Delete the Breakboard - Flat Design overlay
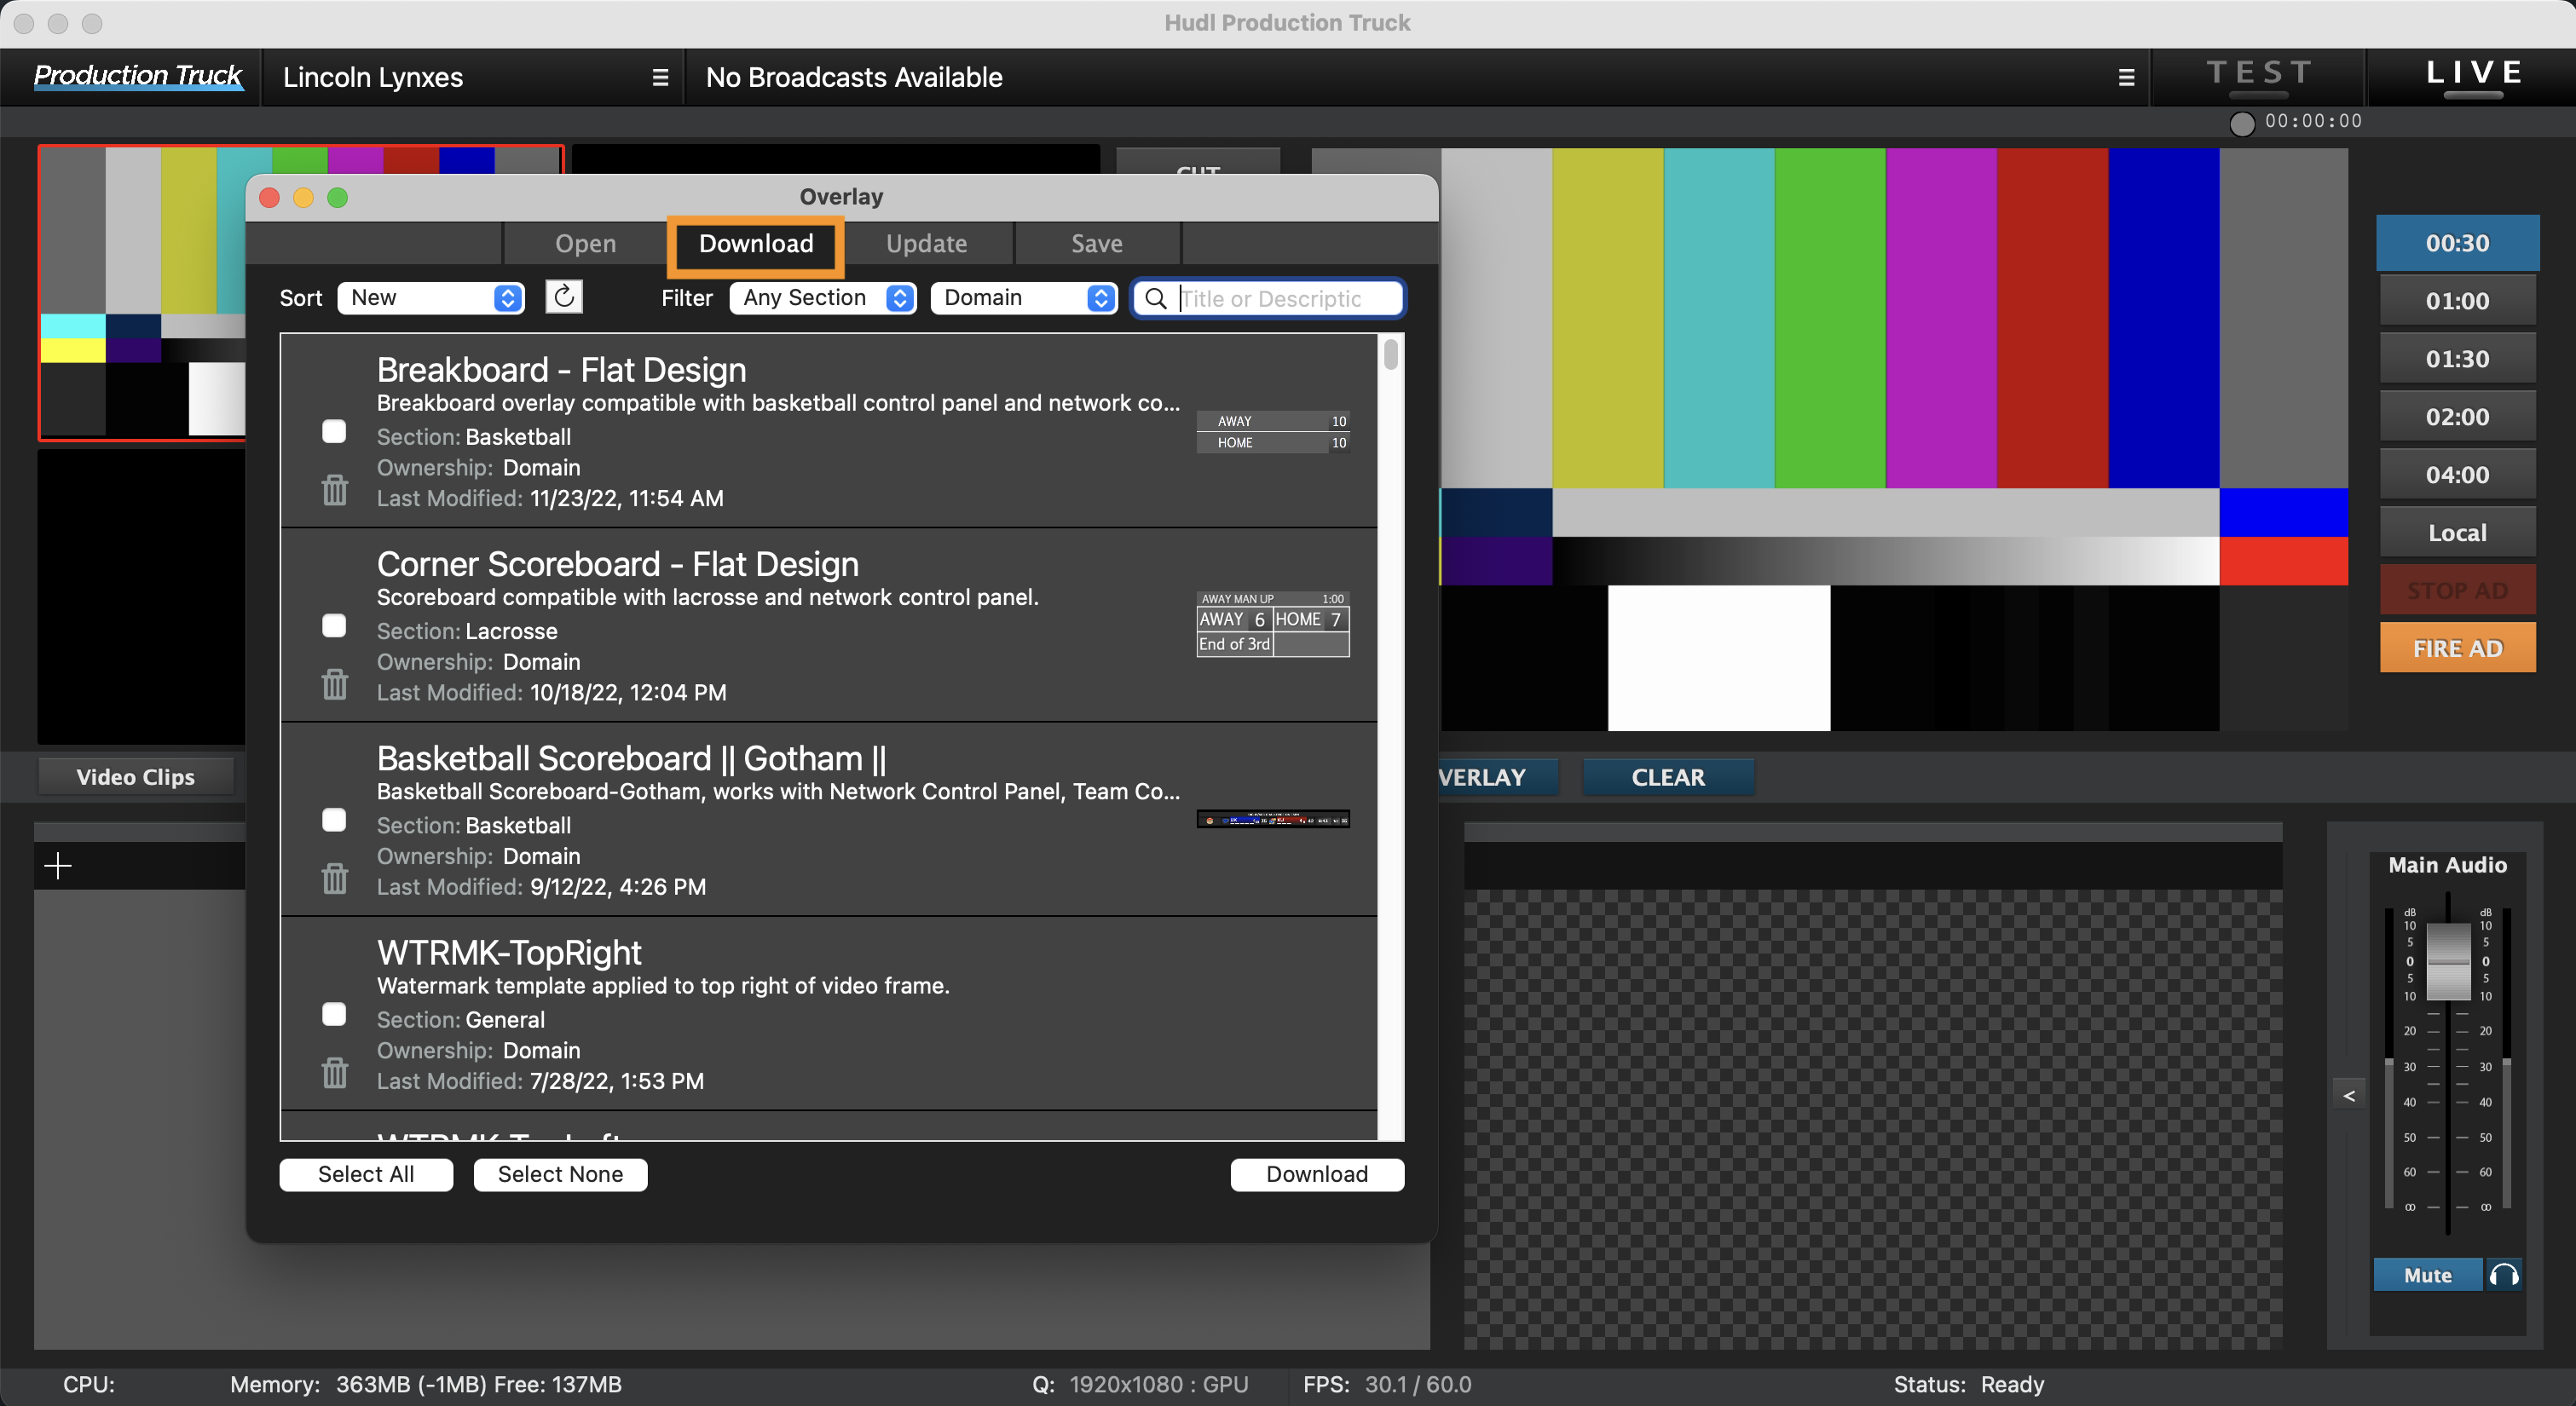Viewport: 2576px width, 1406px height. (x=335, y=490)
